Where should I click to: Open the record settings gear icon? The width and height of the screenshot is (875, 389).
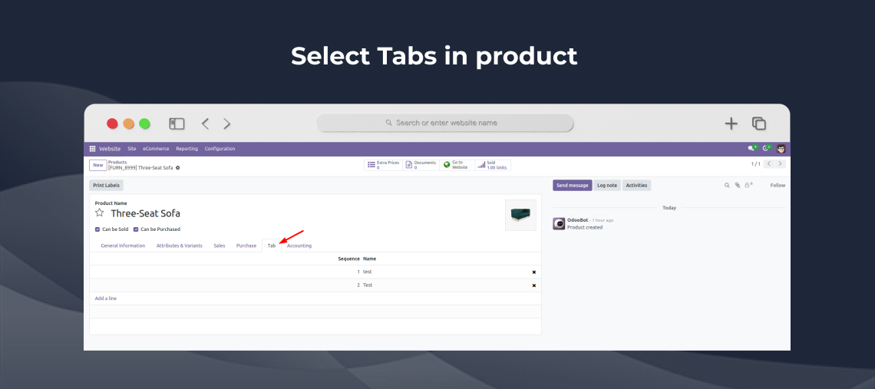point(178,167)
